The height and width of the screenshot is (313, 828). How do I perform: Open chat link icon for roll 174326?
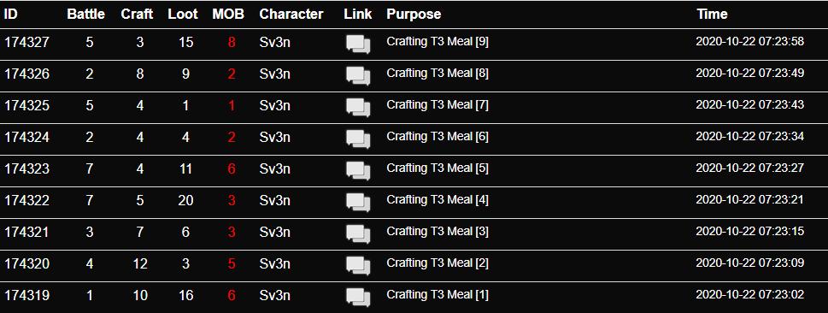pyautogui.click(x=358, y=75)
